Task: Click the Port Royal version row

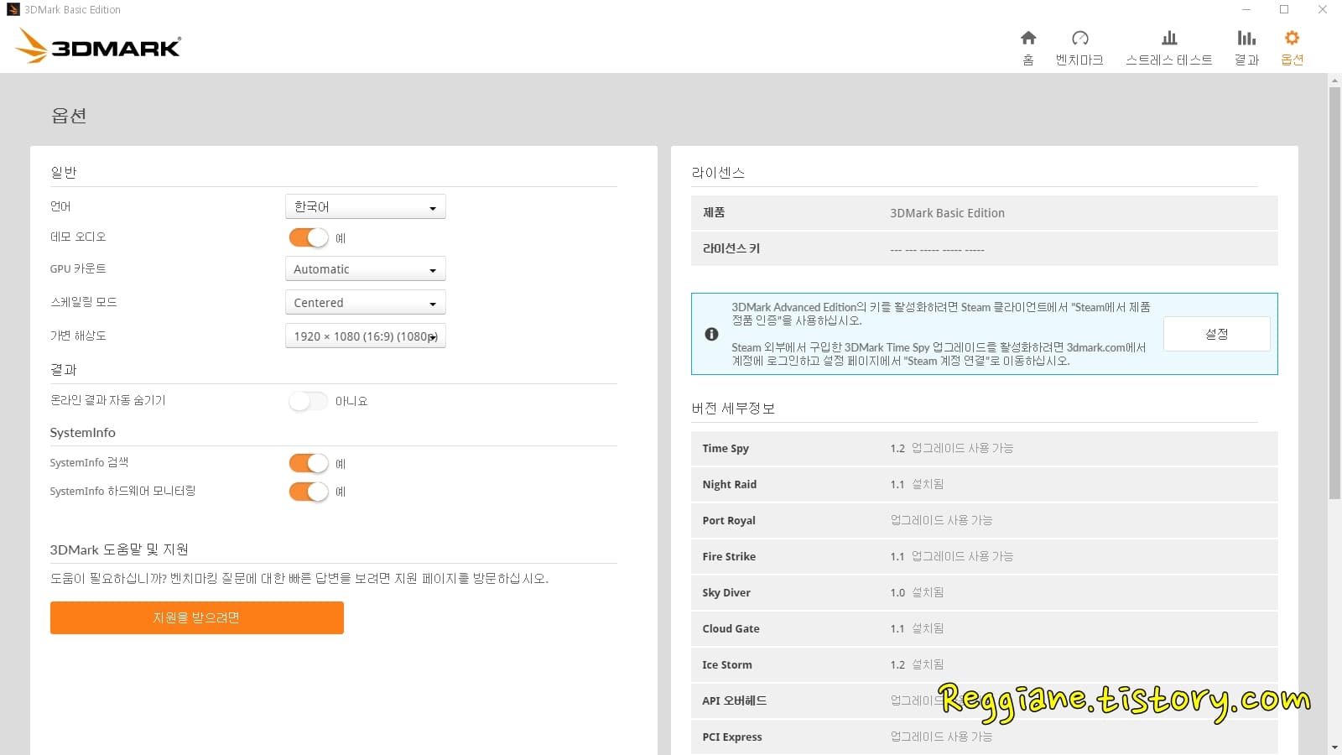Action: tap(985, 521)
